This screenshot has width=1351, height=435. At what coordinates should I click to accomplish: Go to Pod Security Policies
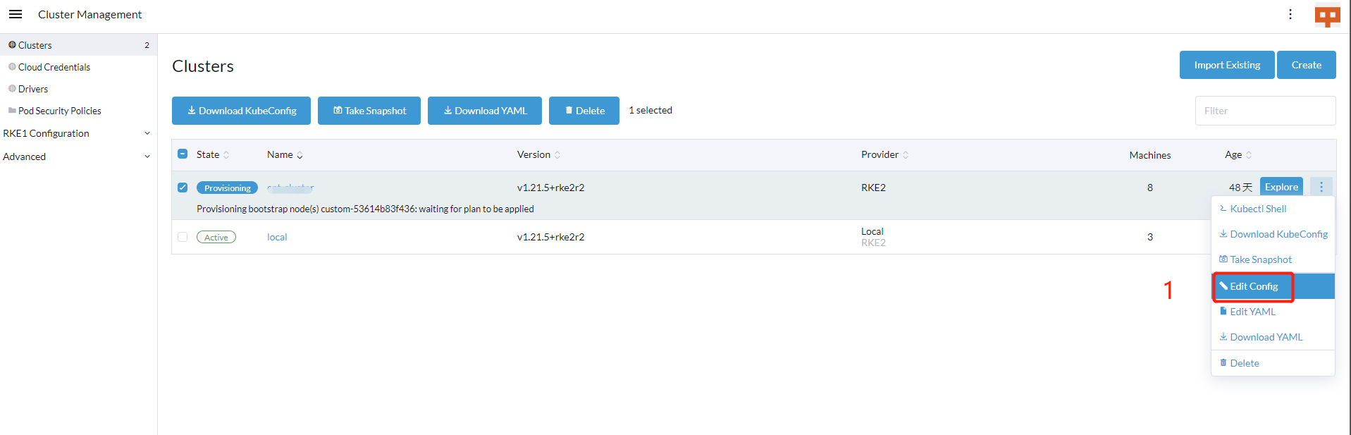click(78, 111)
